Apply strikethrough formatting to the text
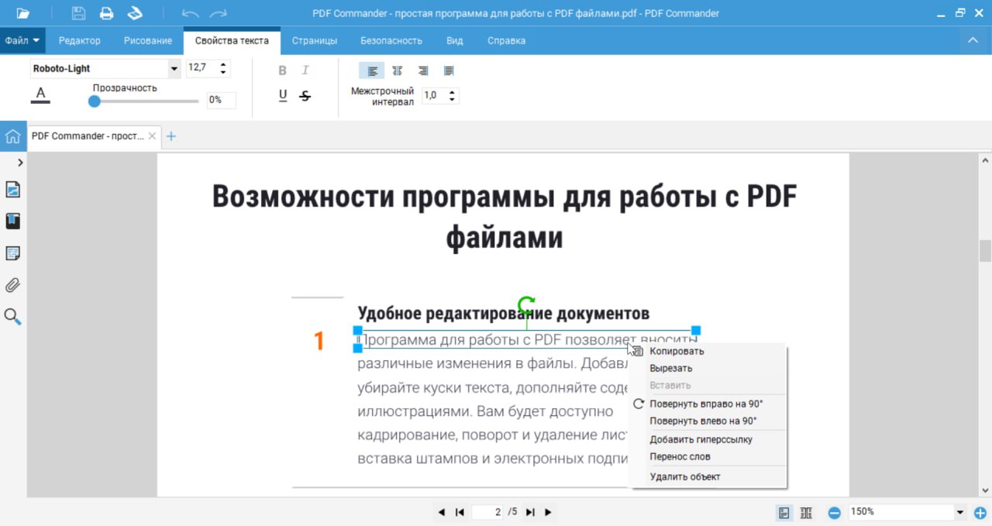The width and height of the screenshot is (992, 526). coord(305,95)
